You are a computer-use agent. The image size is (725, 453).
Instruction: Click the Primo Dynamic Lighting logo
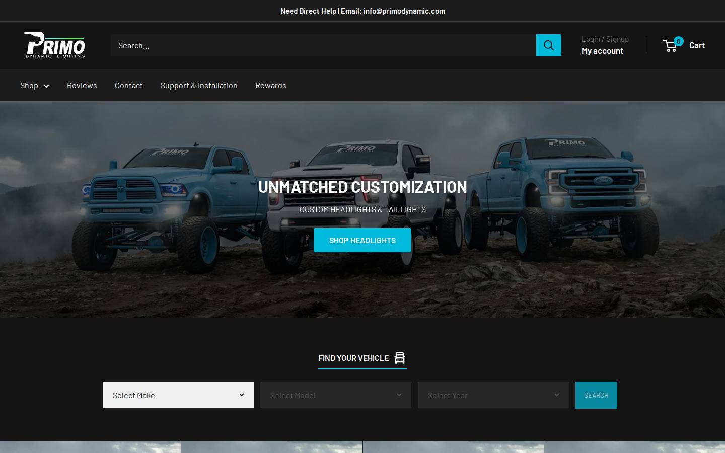(55, 45)
